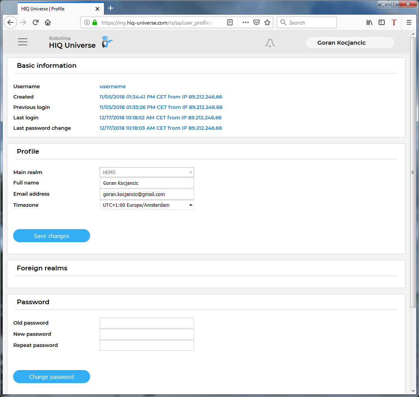Image resolution: width=419 pixels, height=397 pixels.
Task: Toggle reader view icon in address bar
Action: tap(230, 23)
